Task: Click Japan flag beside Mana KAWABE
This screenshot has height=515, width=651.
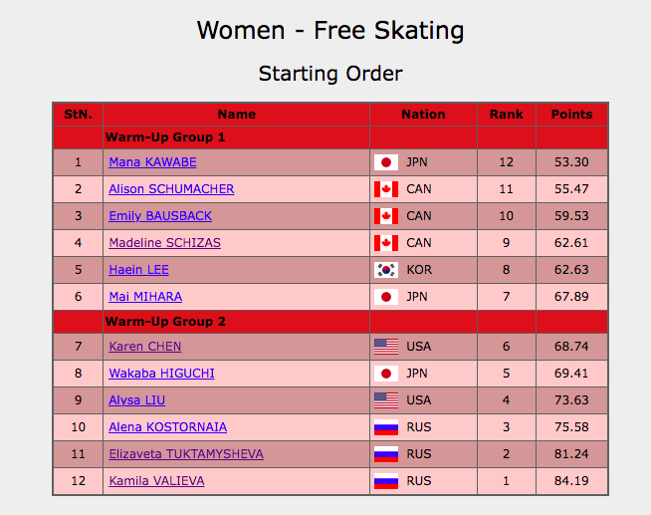Action: pos(386,162)
